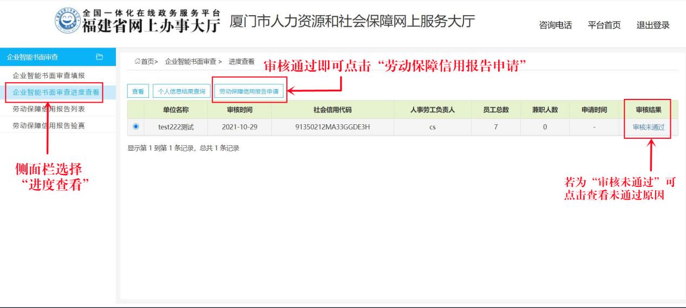Click 咨询电话 in top navigation
686x308 pixels.
[x=556, y=25]
